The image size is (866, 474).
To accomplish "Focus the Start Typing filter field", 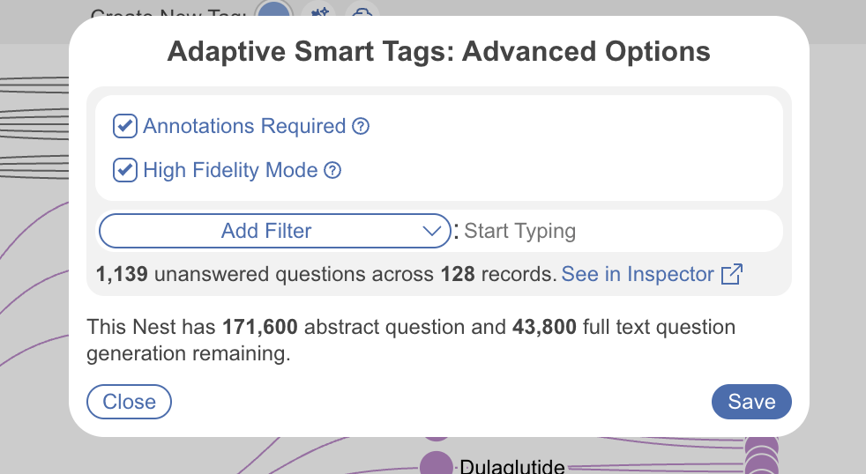I will [x=617, y=232].
